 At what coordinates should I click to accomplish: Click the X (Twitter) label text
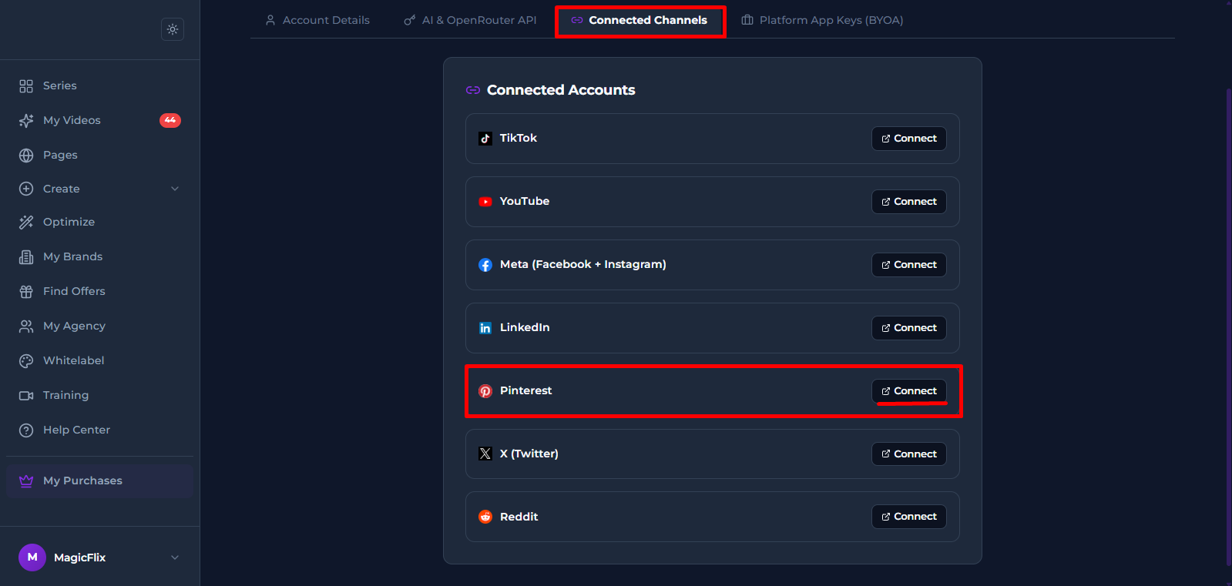[529, 454]
